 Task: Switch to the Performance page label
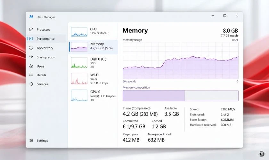[x=45, y=39]
